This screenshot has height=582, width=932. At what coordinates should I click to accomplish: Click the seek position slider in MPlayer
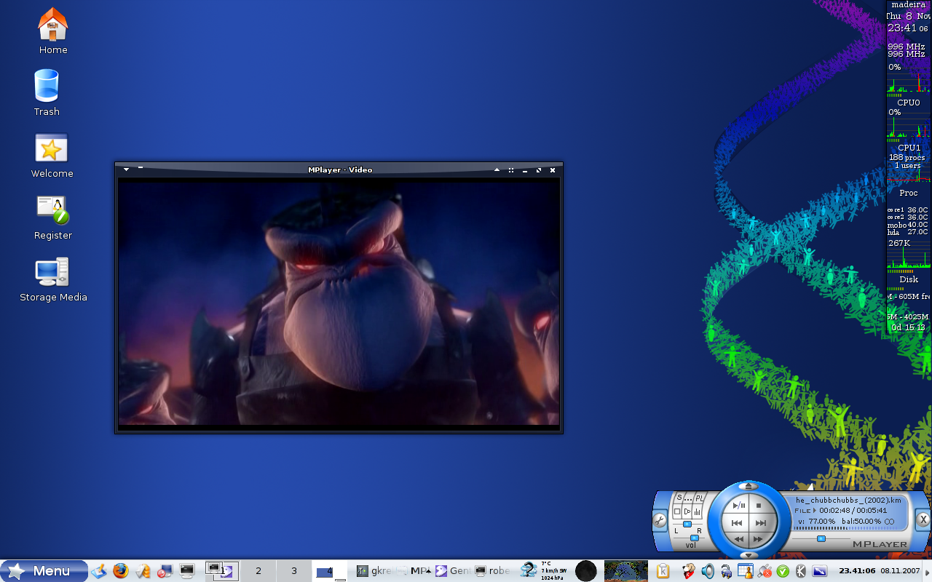click(821, 538)
